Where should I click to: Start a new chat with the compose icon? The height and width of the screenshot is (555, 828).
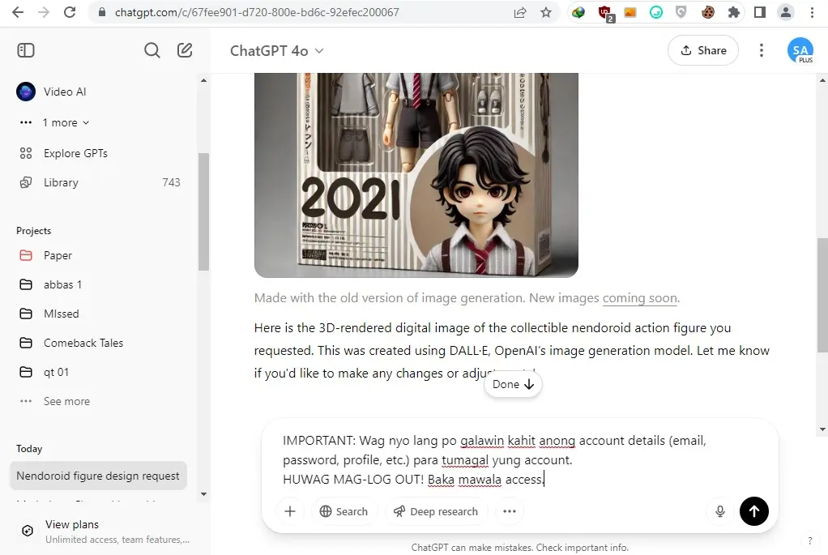point(184,50)
